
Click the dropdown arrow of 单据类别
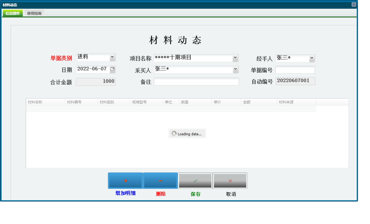coord(113,57)
